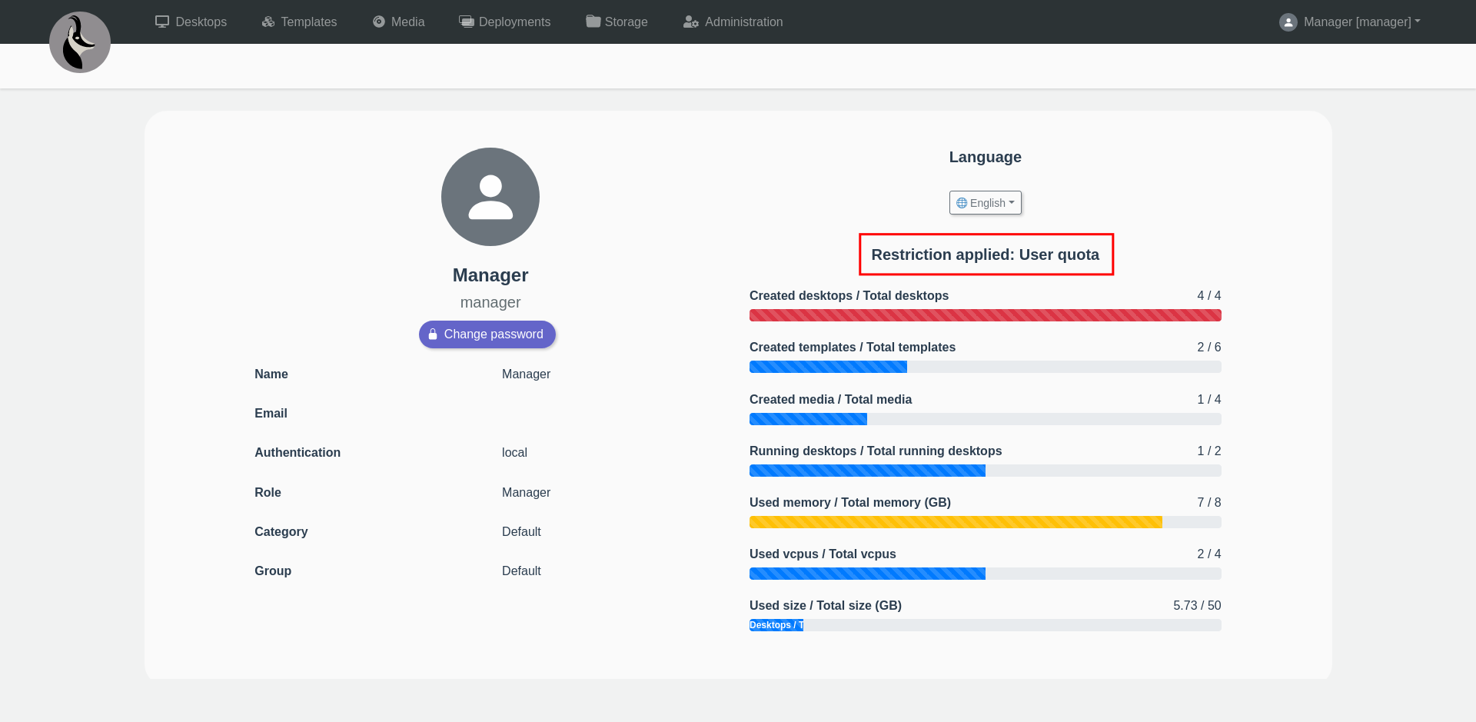Click the Templates cubes icon

click(x=268, y=22)
